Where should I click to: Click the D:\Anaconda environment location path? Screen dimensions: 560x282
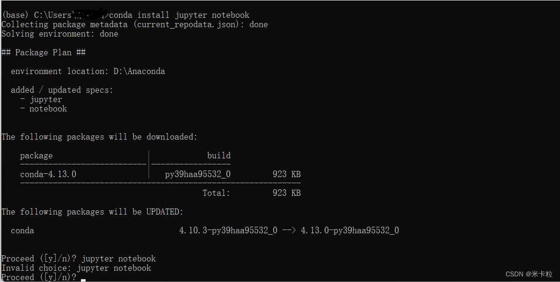pos(139,71)
